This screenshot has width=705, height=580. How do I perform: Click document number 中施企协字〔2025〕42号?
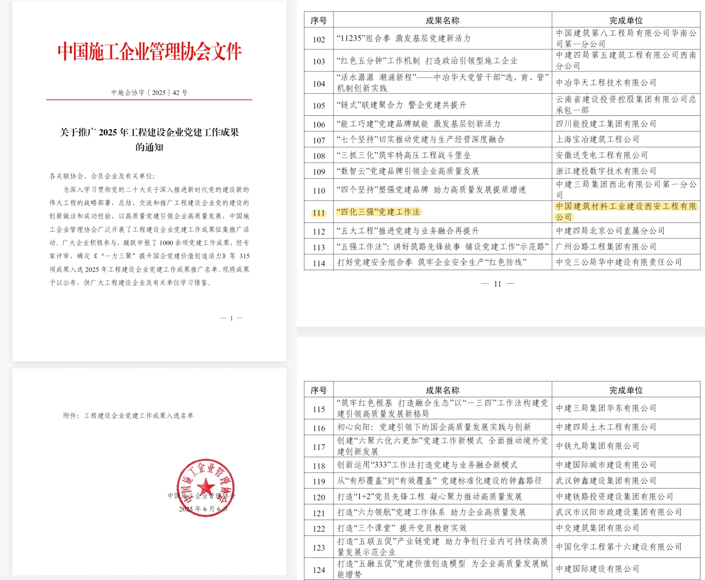[x=149, y=93]
